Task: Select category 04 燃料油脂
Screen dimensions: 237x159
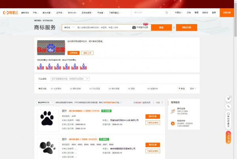Action: [x=114, y=89]
